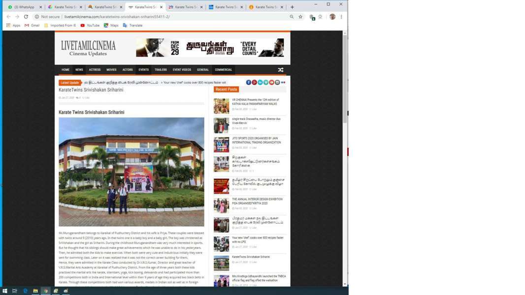Select the TRAILERS navigation item

[x=161, y=70]
